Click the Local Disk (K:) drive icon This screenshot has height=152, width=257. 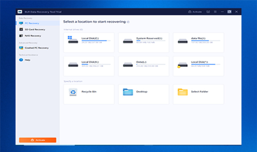tap(73, 65)
